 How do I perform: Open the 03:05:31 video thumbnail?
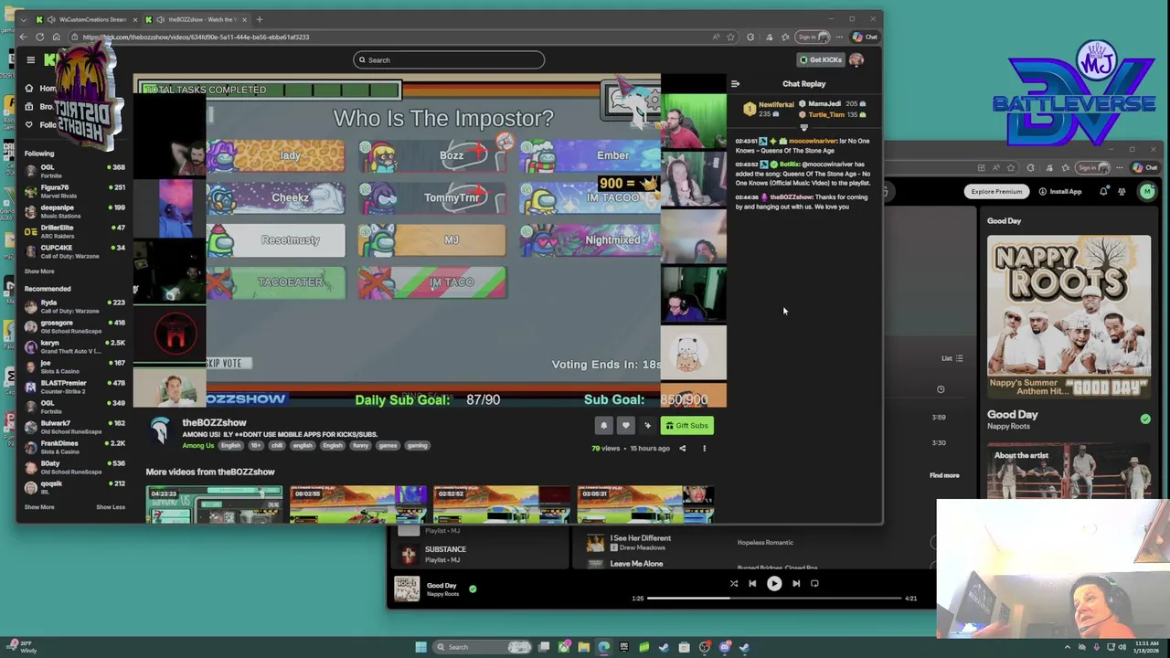coord(645,504)
